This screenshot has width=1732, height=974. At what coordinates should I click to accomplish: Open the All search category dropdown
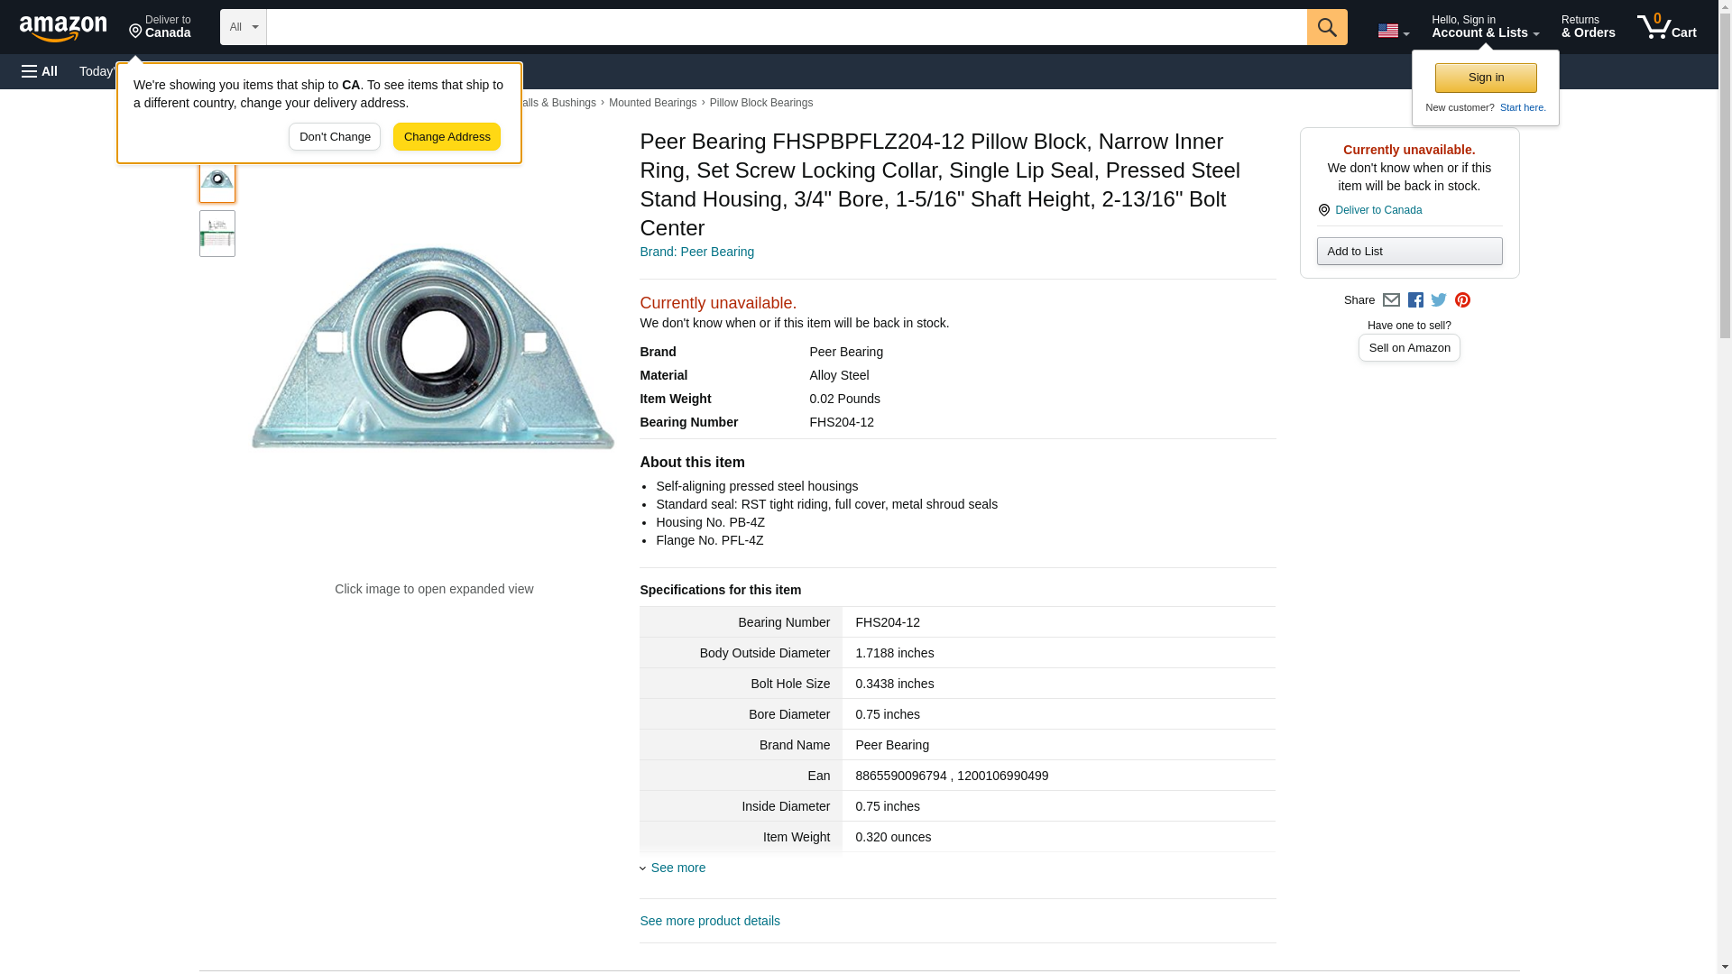click(x=243, y=27)
